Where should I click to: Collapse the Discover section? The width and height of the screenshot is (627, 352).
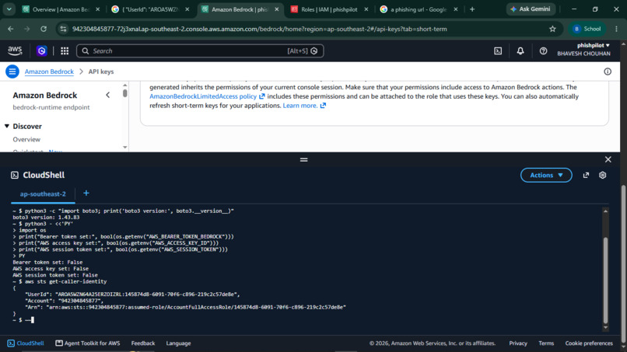click(7, 126)
